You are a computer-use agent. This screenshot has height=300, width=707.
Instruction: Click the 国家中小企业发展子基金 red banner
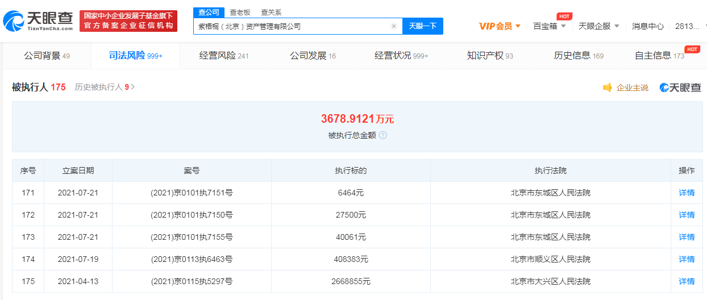(x=128, y=21)
